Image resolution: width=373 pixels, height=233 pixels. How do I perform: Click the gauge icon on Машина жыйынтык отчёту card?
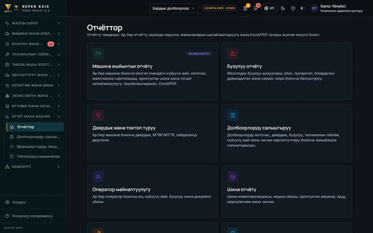pos(98,54)
